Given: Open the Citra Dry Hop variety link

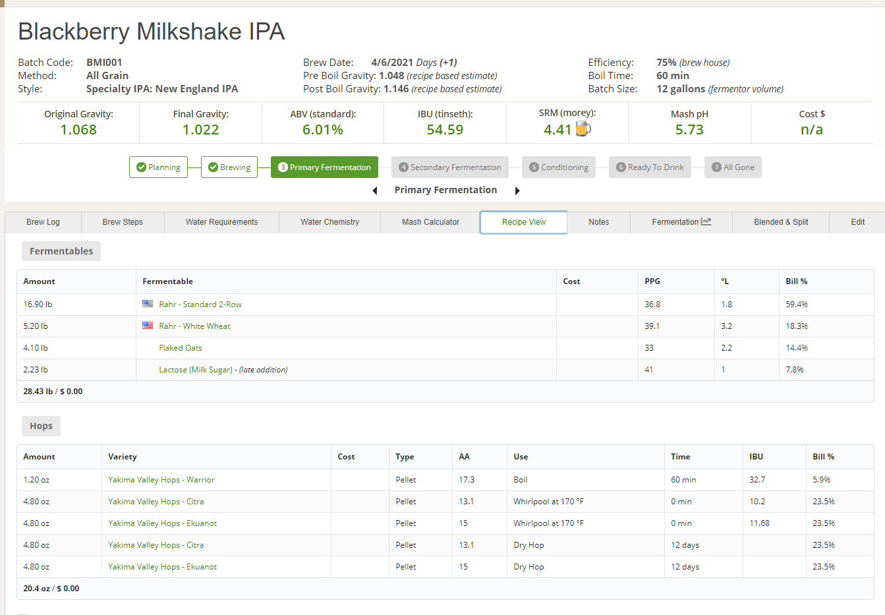Looking at the screenshot, I should pyautogui.click(x=156, y=545).
